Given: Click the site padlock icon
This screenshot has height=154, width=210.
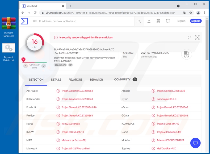Looking at the screenshot, I should click(43, 13).
